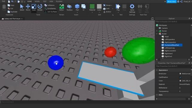
Task: Click the share icon near username
Action: coord(181,1)
